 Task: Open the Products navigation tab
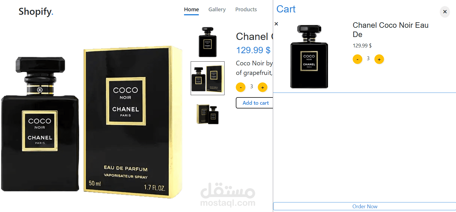coord(246,10)
